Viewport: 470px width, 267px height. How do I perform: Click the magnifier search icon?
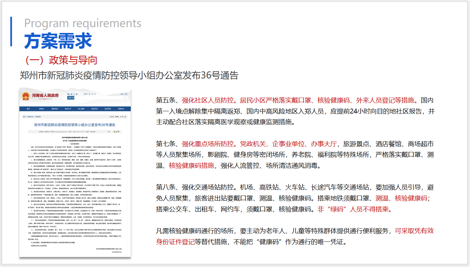125,98
